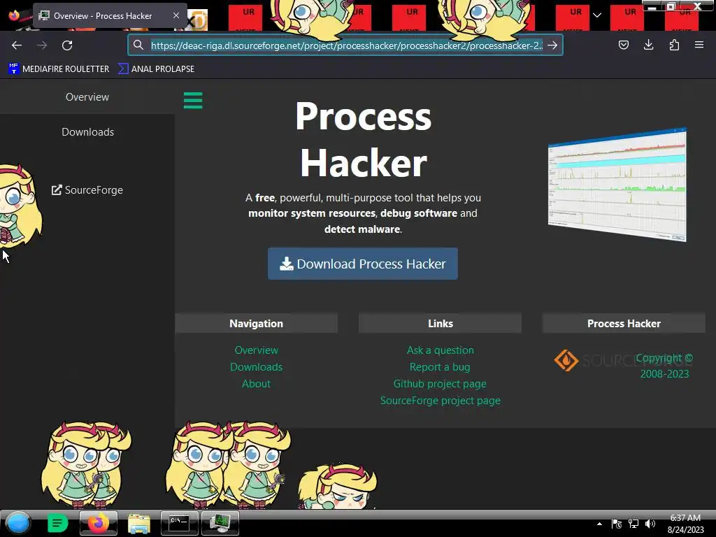Go back with the browser back arrow
This screenshot has width=716, height=537.
(x=17, y=45)
